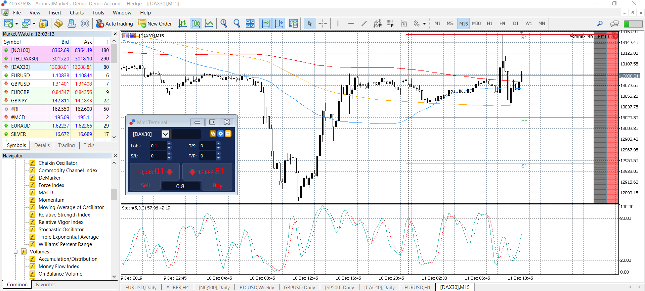Image resolution: width=645 pixels, height=291 pixels.
Task: Switch to the Favorites tab
Action: [46, 285]
